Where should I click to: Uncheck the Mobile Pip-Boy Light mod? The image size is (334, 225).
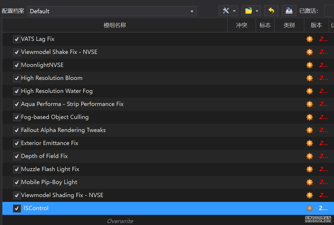(x=17, y=182)
